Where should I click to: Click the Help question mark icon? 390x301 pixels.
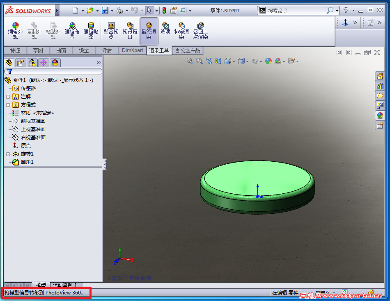click(x=346, y=10)
